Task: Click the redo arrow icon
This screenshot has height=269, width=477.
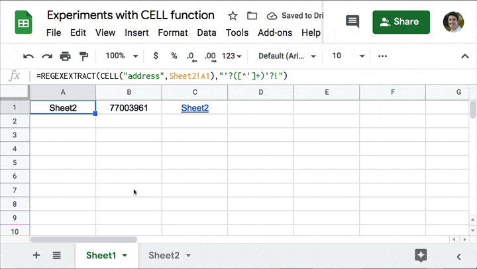Action: [46, 56]
